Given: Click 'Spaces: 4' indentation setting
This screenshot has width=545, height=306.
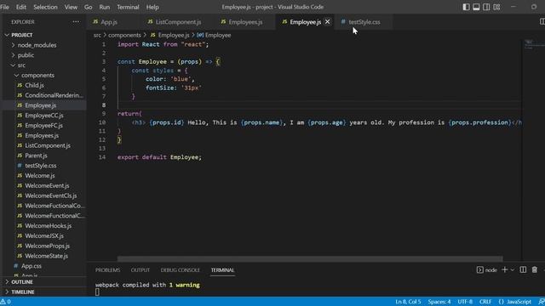Looking at the screenshot, I should click(439, 302).
